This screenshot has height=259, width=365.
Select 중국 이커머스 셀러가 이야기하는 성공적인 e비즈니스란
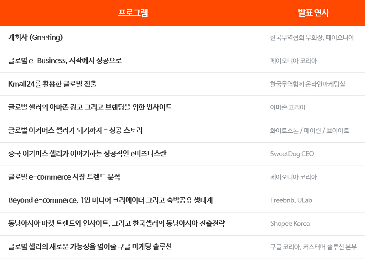pos(87,154)
